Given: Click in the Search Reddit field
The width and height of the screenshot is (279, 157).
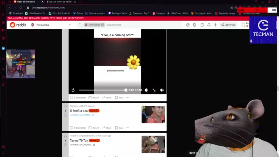Looking at the screenshot, I should 142,25.
